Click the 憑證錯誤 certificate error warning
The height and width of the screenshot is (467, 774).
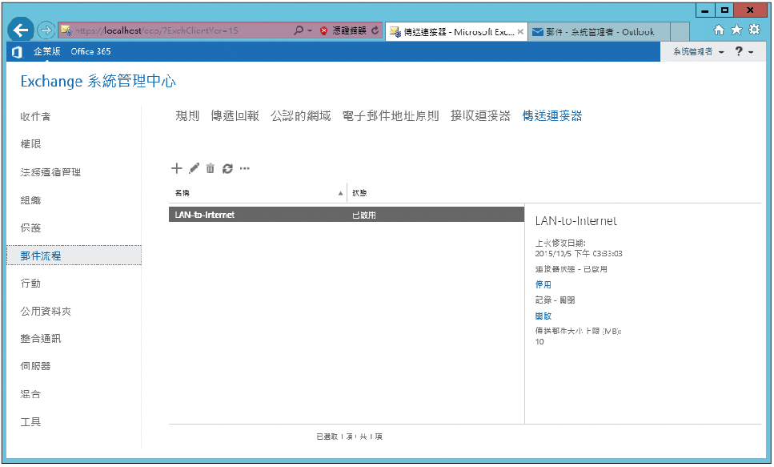point(343,30)
